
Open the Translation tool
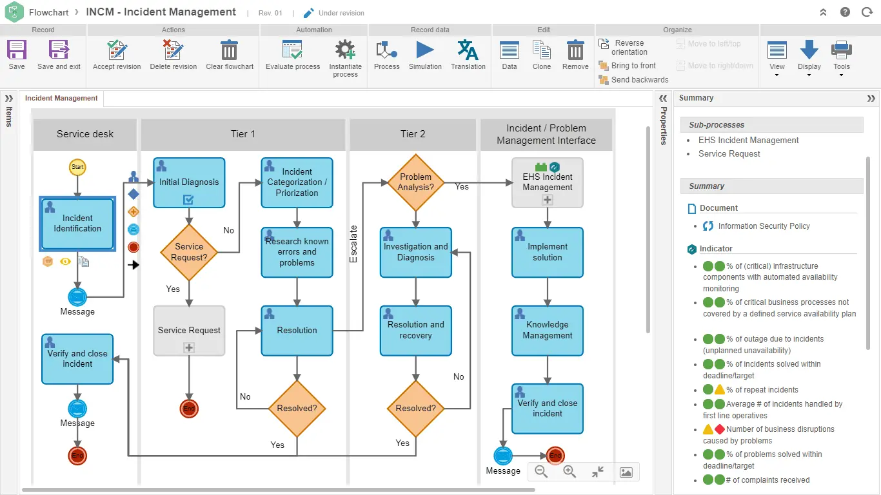coord(468,50)
